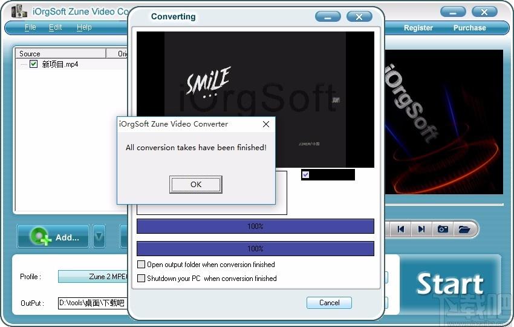Screen dimensions: 514x327
Task: Open the snapshot folder icon
Action: pyautogui.click(x=464, y=229)
